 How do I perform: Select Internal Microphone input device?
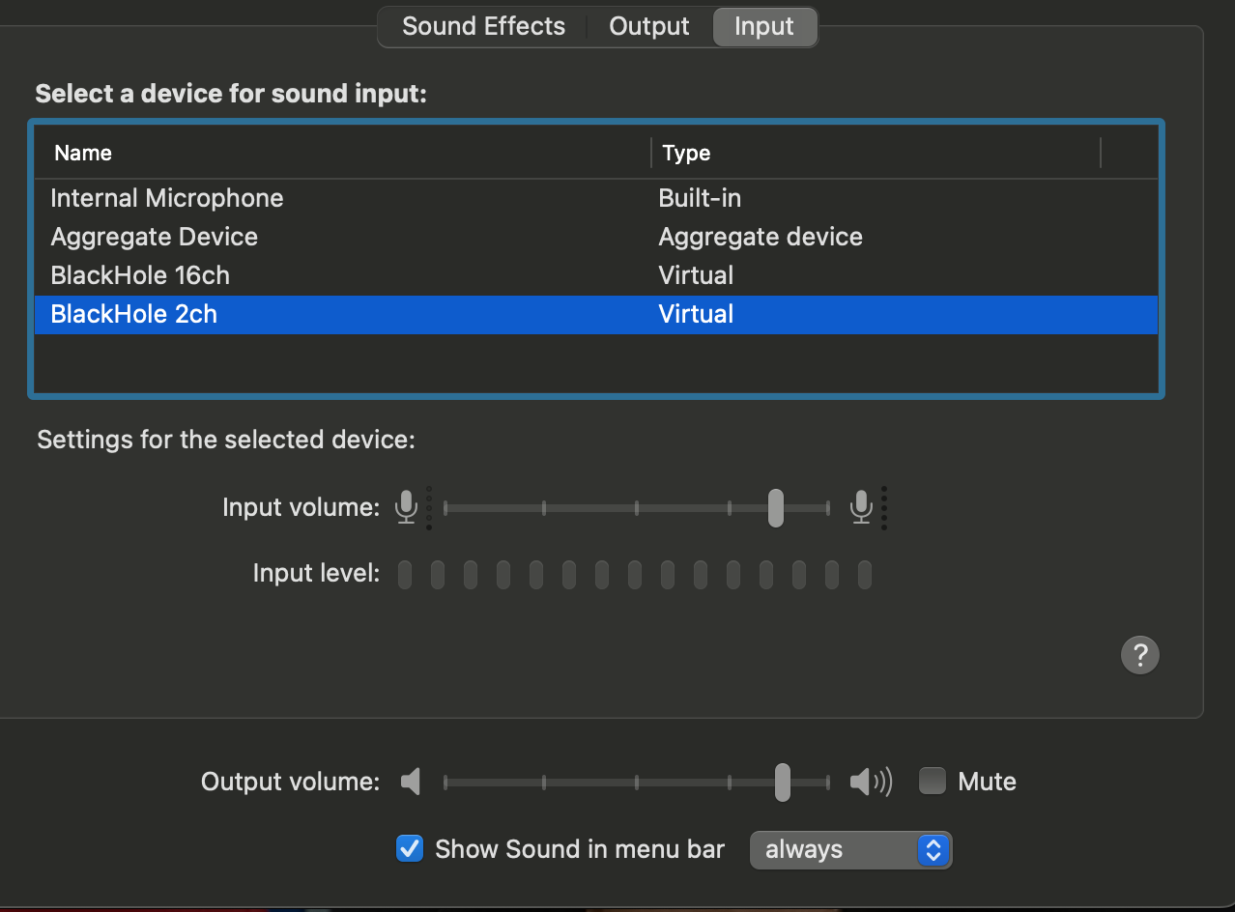(167, 198)
